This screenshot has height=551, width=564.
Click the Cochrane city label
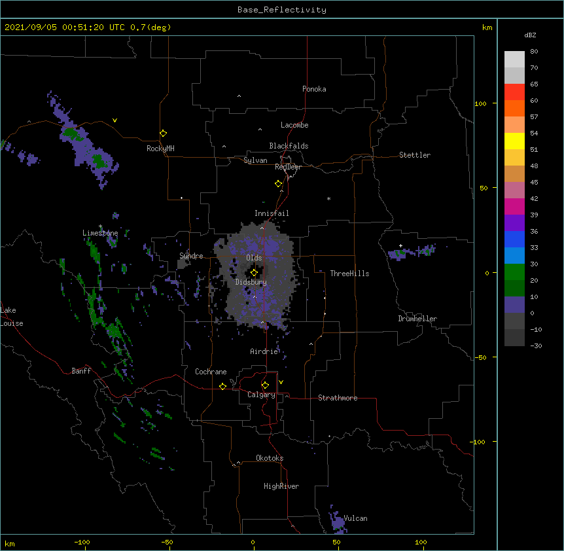(x=211, y=372)
